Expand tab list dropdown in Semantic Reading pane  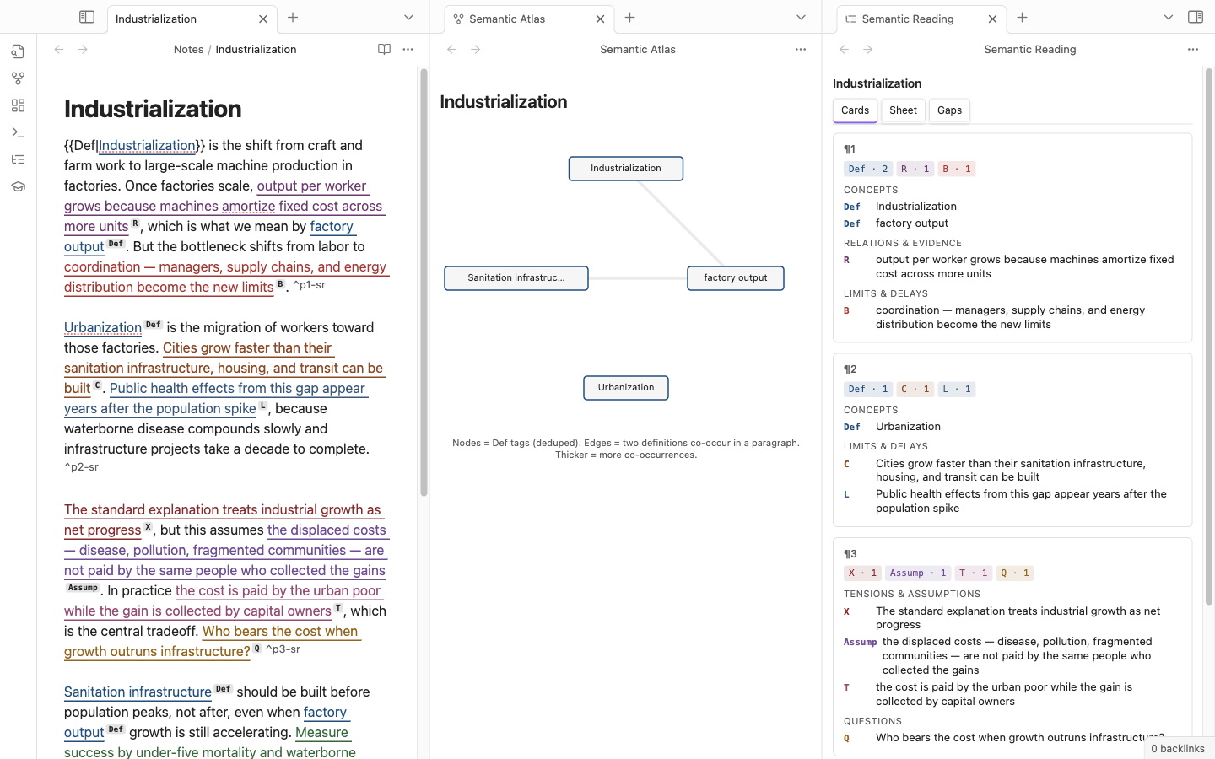1169,18
